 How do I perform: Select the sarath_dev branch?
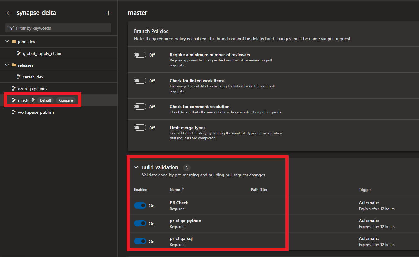33,77
